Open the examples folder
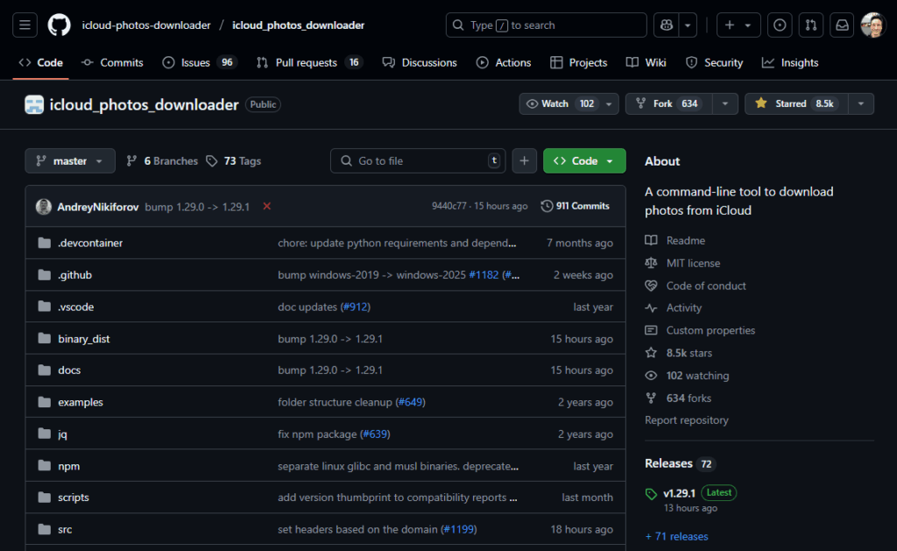 click(x=81, y=402)
